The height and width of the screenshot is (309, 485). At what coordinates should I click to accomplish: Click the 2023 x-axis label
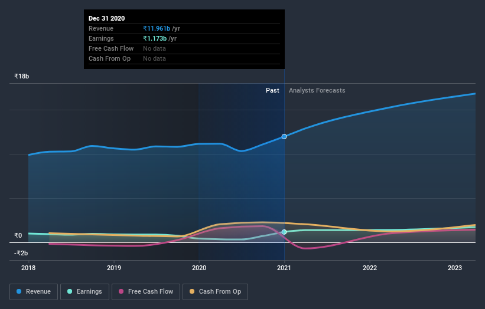click(455, 268)
